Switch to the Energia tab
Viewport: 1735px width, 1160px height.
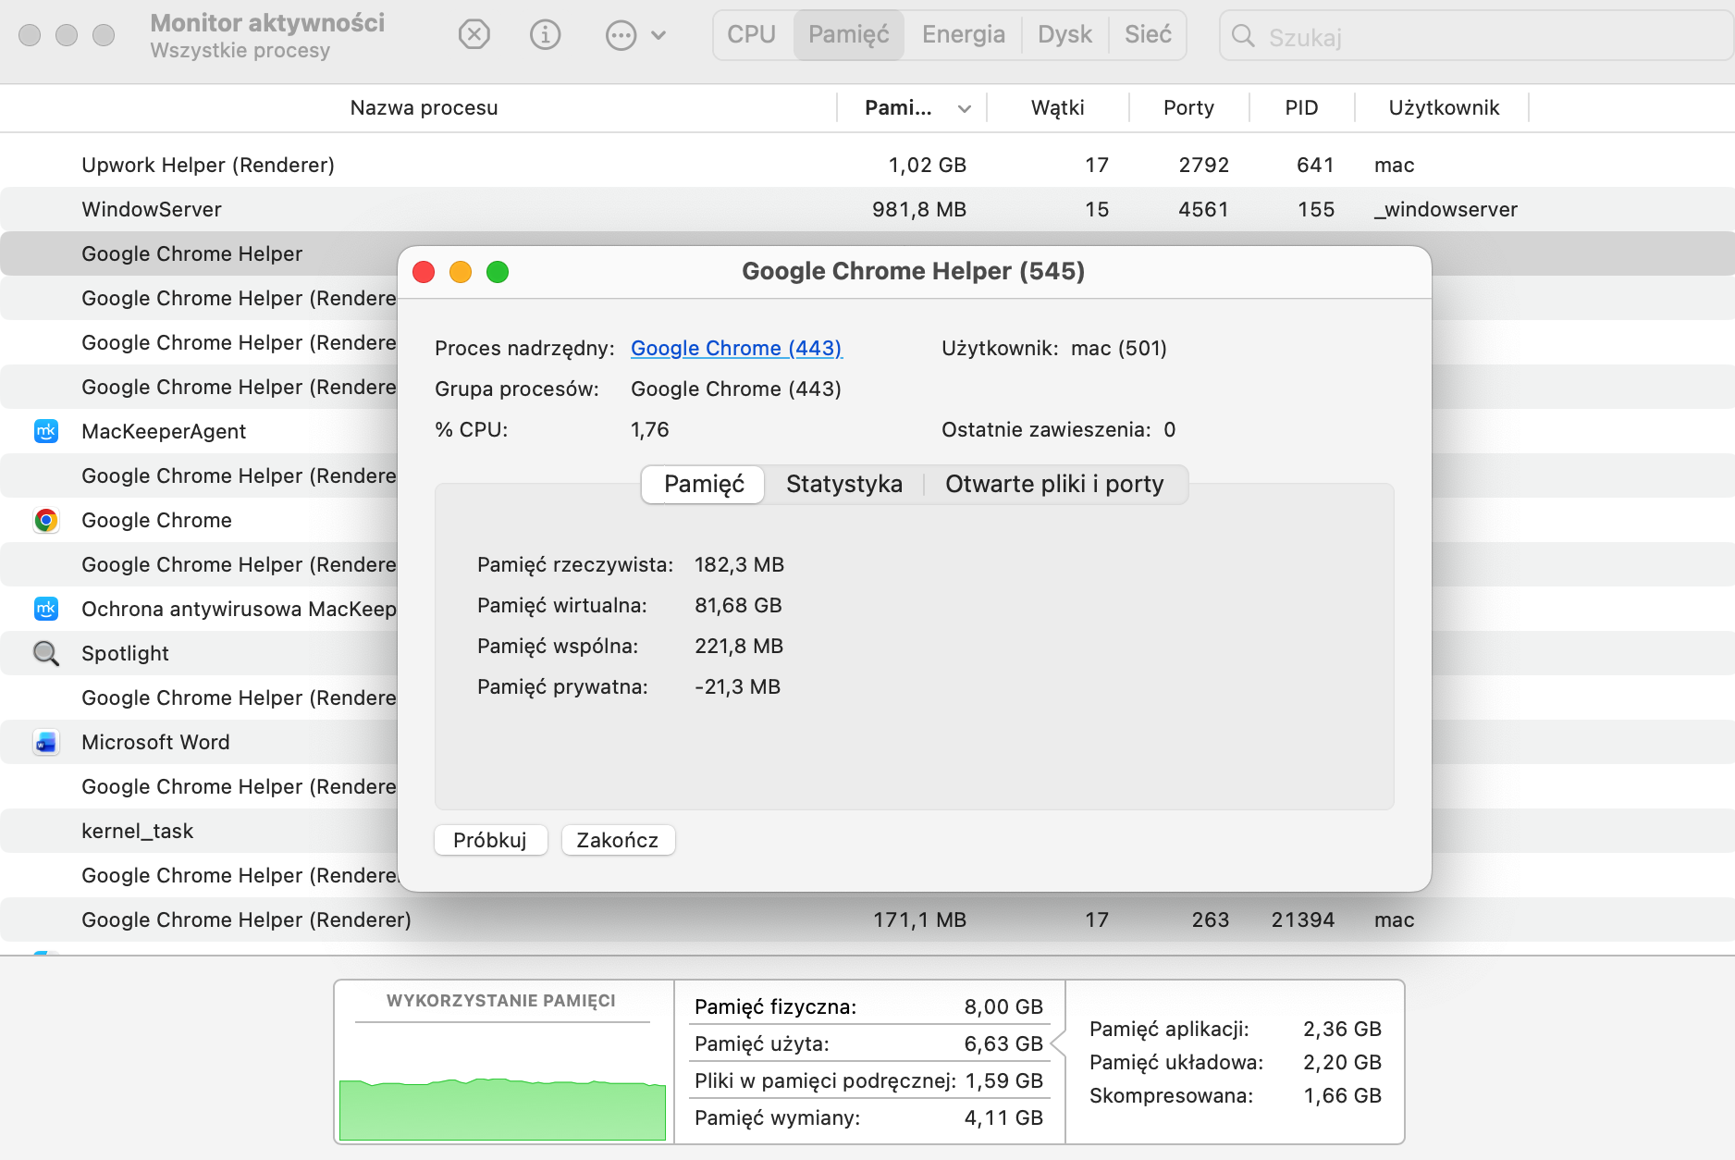963,35
